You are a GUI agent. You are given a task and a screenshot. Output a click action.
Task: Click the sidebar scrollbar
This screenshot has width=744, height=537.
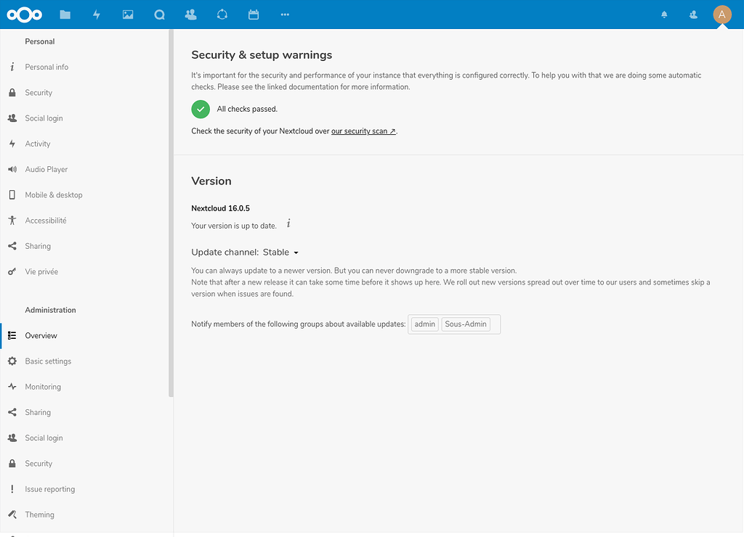[171, 213]
